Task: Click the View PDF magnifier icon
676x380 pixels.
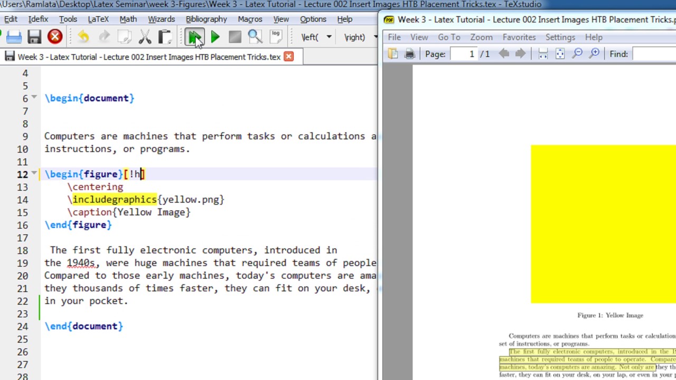Action: point(255,37)
